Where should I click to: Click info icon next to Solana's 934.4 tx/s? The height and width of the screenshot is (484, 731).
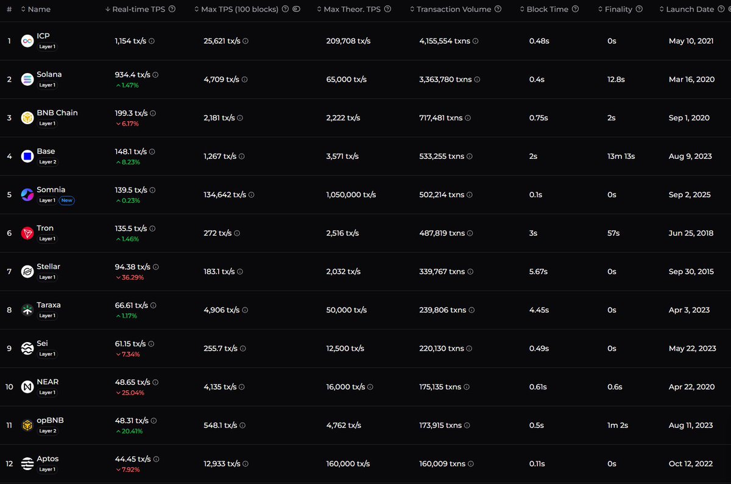tap(155, 75)
